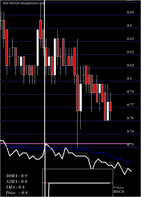Click the 0.79 price axis label
Viewport: 141px width, 197px height.
[130, 92]
